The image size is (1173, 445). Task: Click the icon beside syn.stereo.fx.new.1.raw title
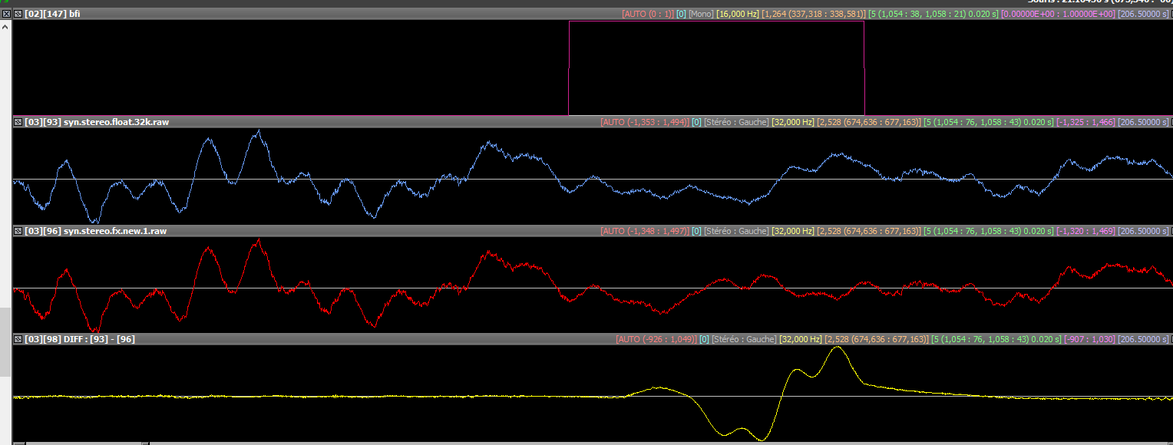click(x=18, y=231)
